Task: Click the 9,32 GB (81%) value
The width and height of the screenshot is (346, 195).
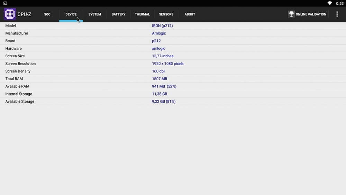Action: [164, 101]
